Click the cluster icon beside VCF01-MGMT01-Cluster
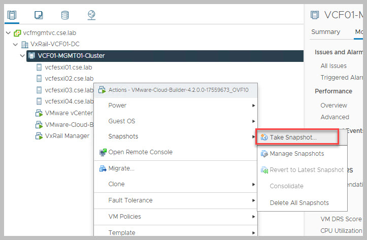Image resolution: width=367 pixels, height=240 pixels. click(31, 56)
